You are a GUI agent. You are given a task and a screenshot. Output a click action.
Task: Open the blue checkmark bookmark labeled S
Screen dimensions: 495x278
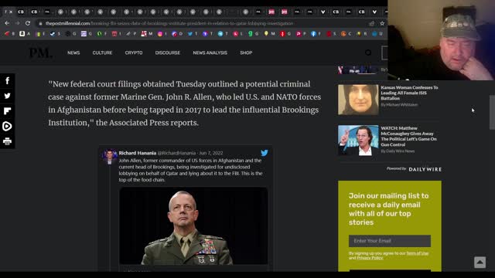[55, 33]
